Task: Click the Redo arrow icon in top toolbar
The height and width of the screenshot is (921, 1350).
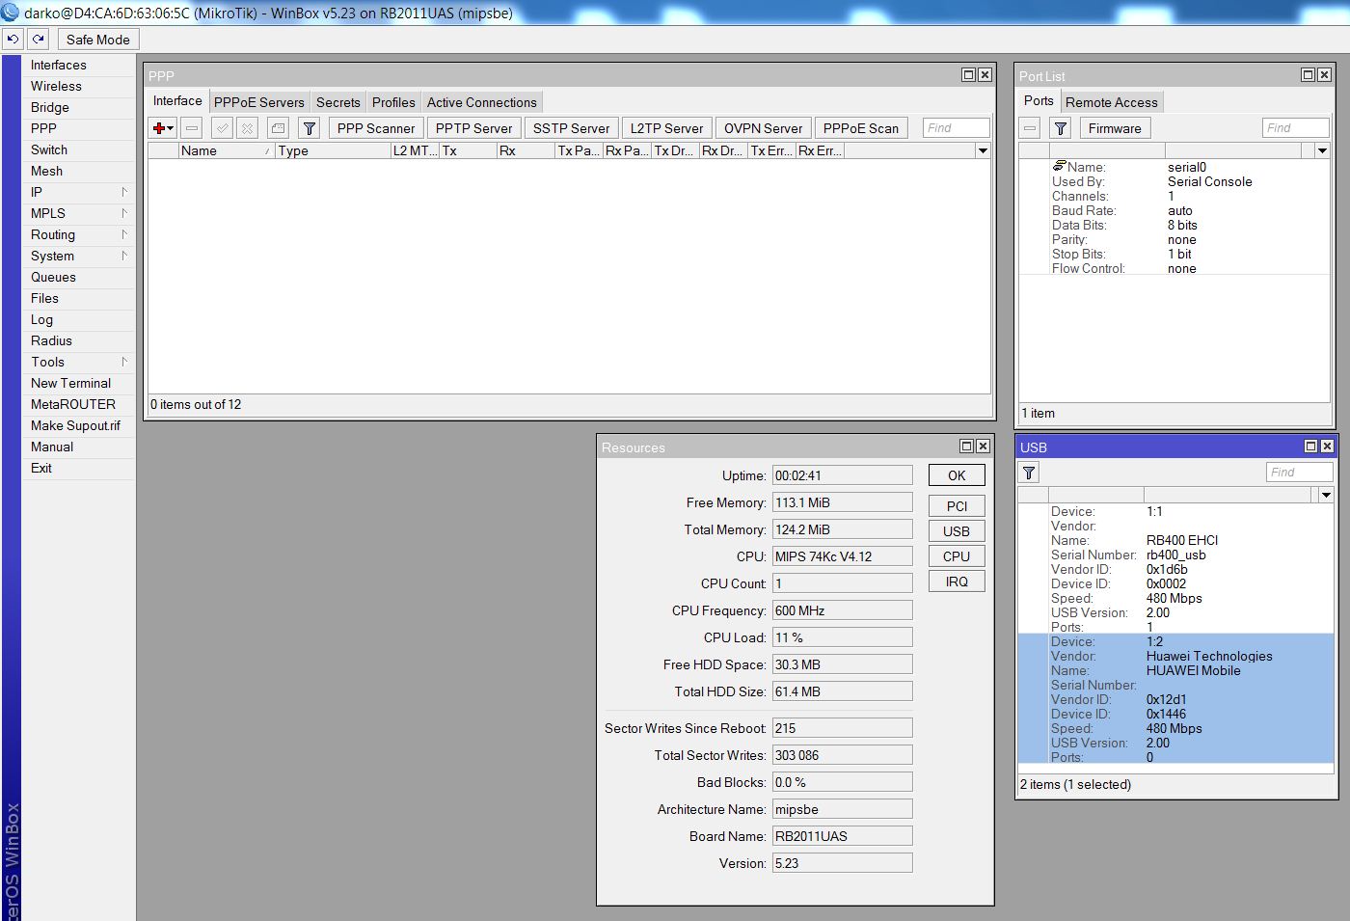Action: (39, 40)
